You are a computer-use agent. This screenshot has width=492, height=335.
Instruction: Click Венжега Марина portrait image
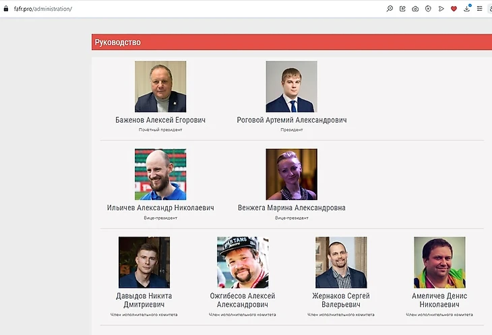point(291,174)
